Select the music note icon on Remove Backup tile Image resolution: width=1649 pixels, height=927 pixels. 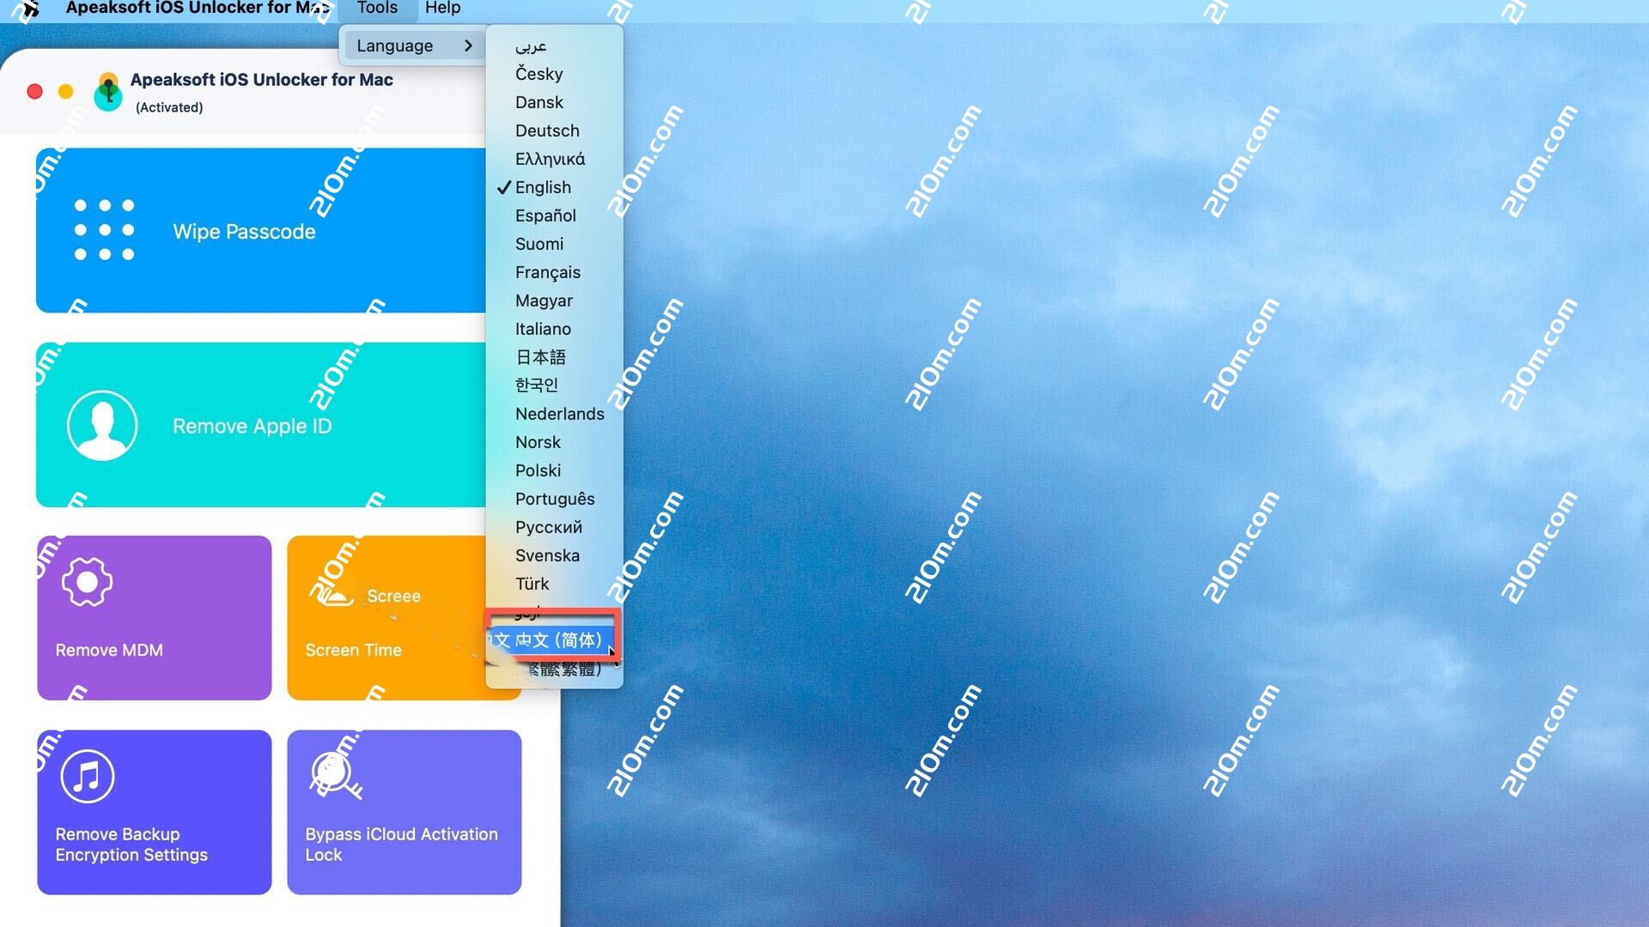(x=88, y=775)
